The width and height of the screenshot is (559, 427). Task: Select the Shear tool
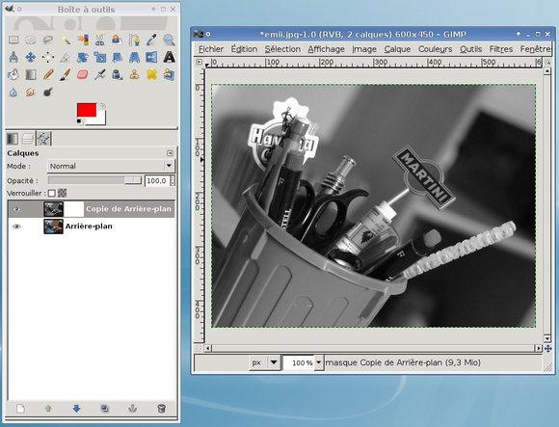(x=117, y=57)
